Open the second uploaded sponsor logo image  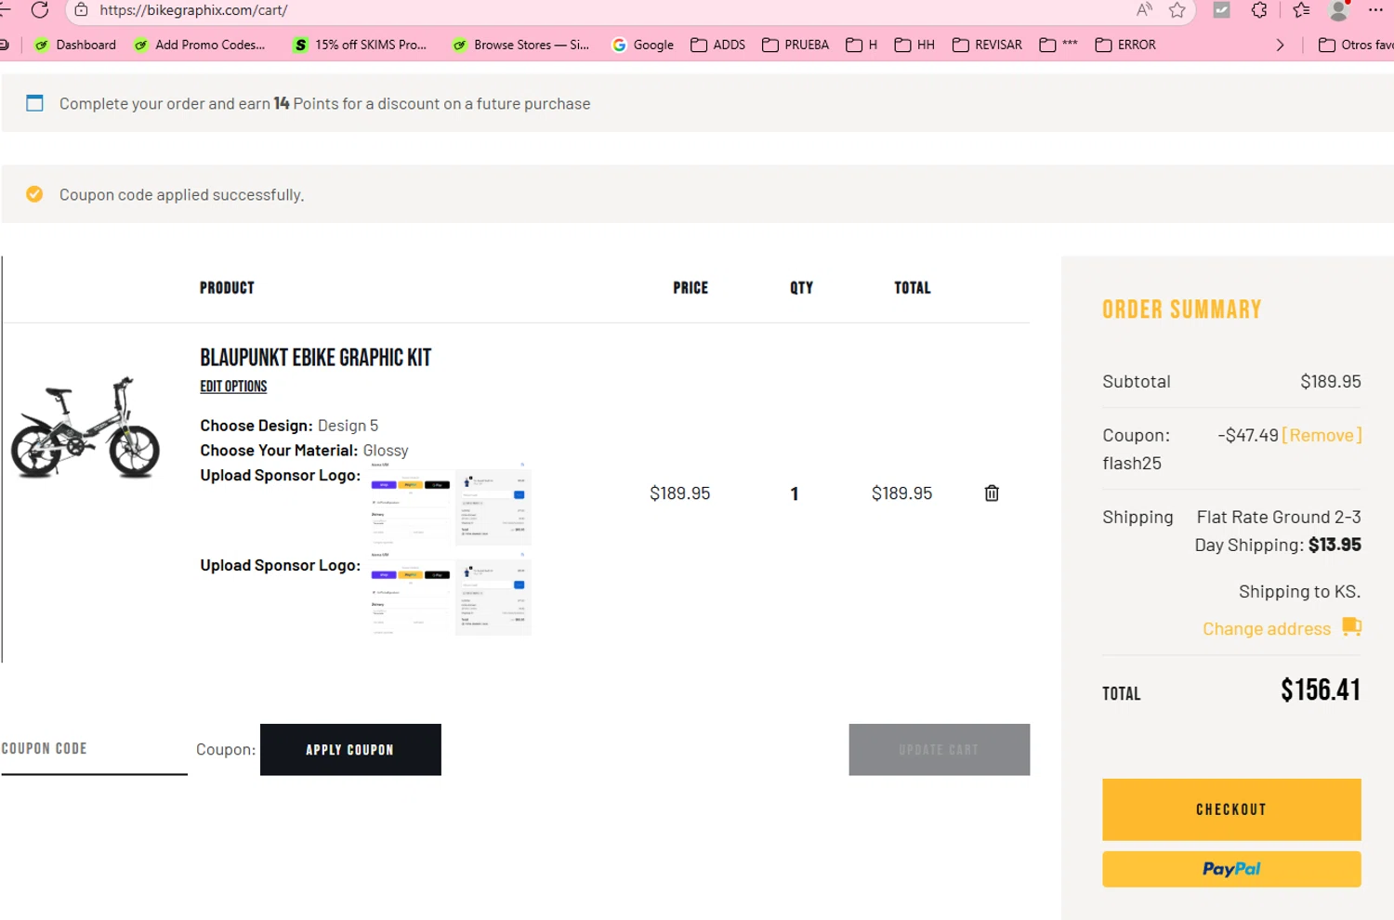click(x=451, y=594)
